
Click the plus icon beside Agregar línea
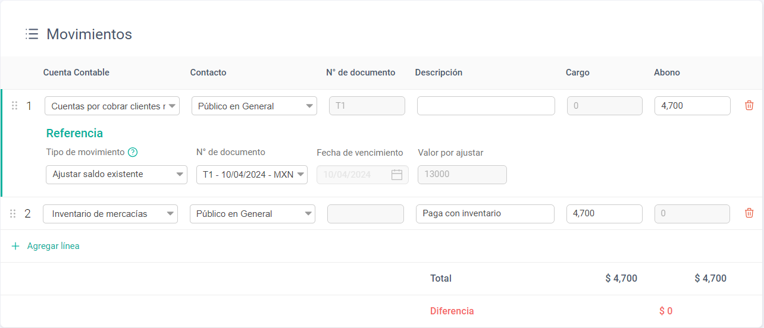15,246
